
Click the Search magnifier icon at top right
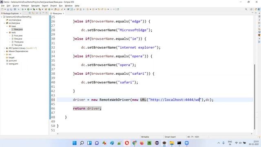pyautogui.click(x=246, y=9)
